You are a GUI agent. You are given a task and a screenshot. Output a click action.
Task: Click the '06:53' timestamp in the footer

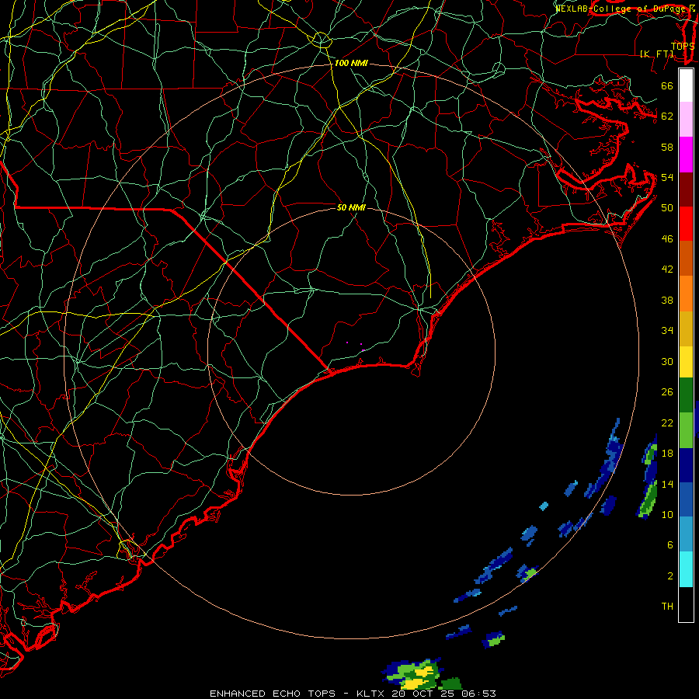478,694
